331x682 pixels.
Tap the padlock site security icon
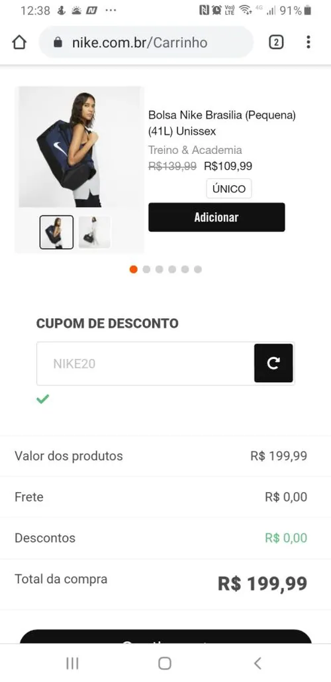point(58,42)
